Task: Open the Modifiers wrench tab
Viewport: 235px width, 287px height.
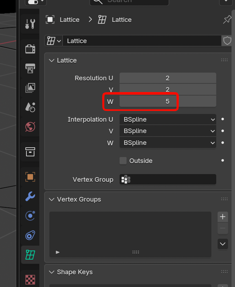Action: (30, 196)
